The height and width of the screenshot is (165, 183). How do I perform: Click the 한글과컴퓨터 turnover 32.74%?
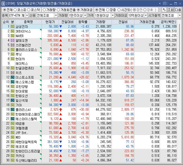point(155,68)
